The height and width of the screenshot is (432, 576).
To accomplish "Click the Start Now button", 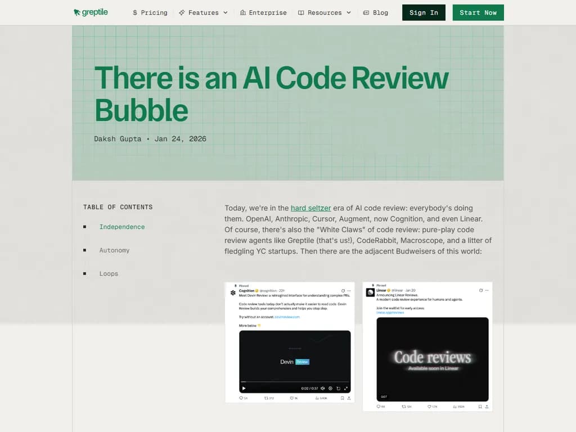I will (x=478, y=12).
